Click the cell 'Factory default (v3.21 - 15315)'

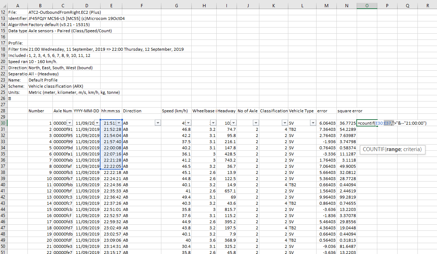pos(59,25)
